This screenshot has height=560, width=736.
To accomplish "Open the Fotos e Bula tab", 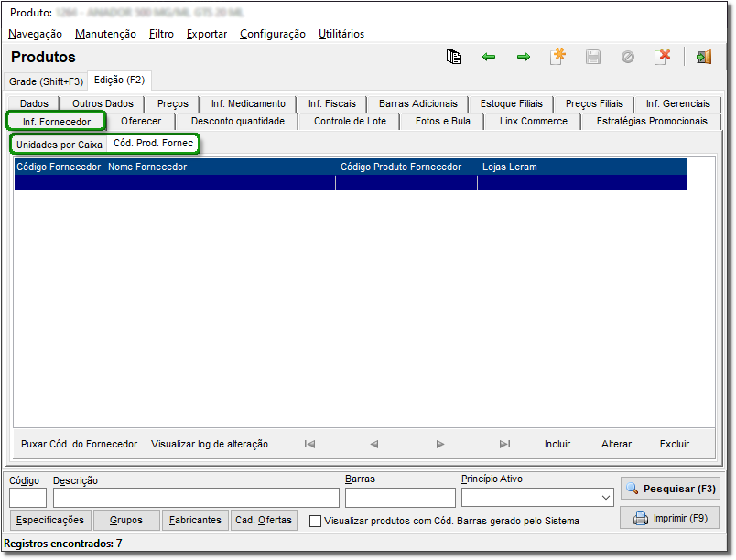I will click(443, 121).
